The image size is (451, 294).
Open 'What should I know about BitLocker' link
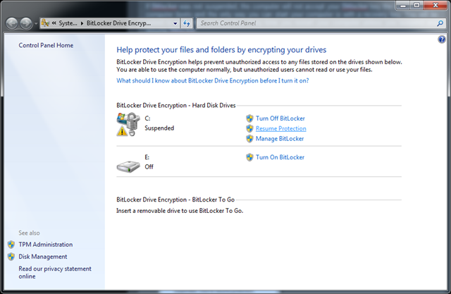pyautogui.click(x=213, y=80)
